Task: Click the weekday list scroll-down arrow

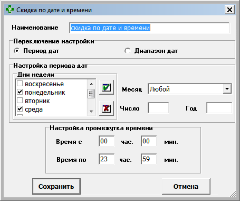Action: click(x=91, y=112)
